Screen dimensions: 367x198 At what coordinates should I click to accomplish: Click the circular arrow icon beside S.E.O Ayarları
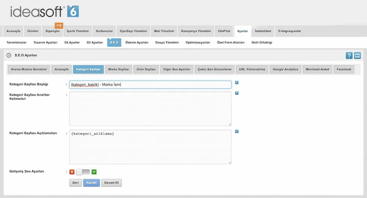(9, 56)
